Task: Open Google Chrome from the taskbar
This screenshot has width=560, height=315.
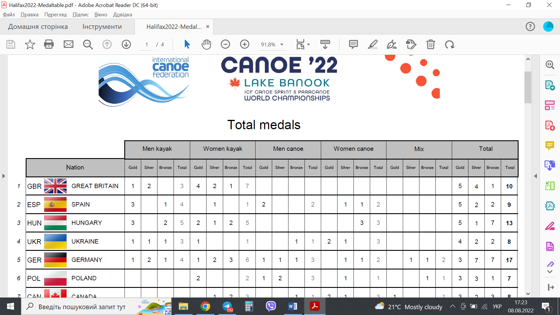Action: (205, 307)
